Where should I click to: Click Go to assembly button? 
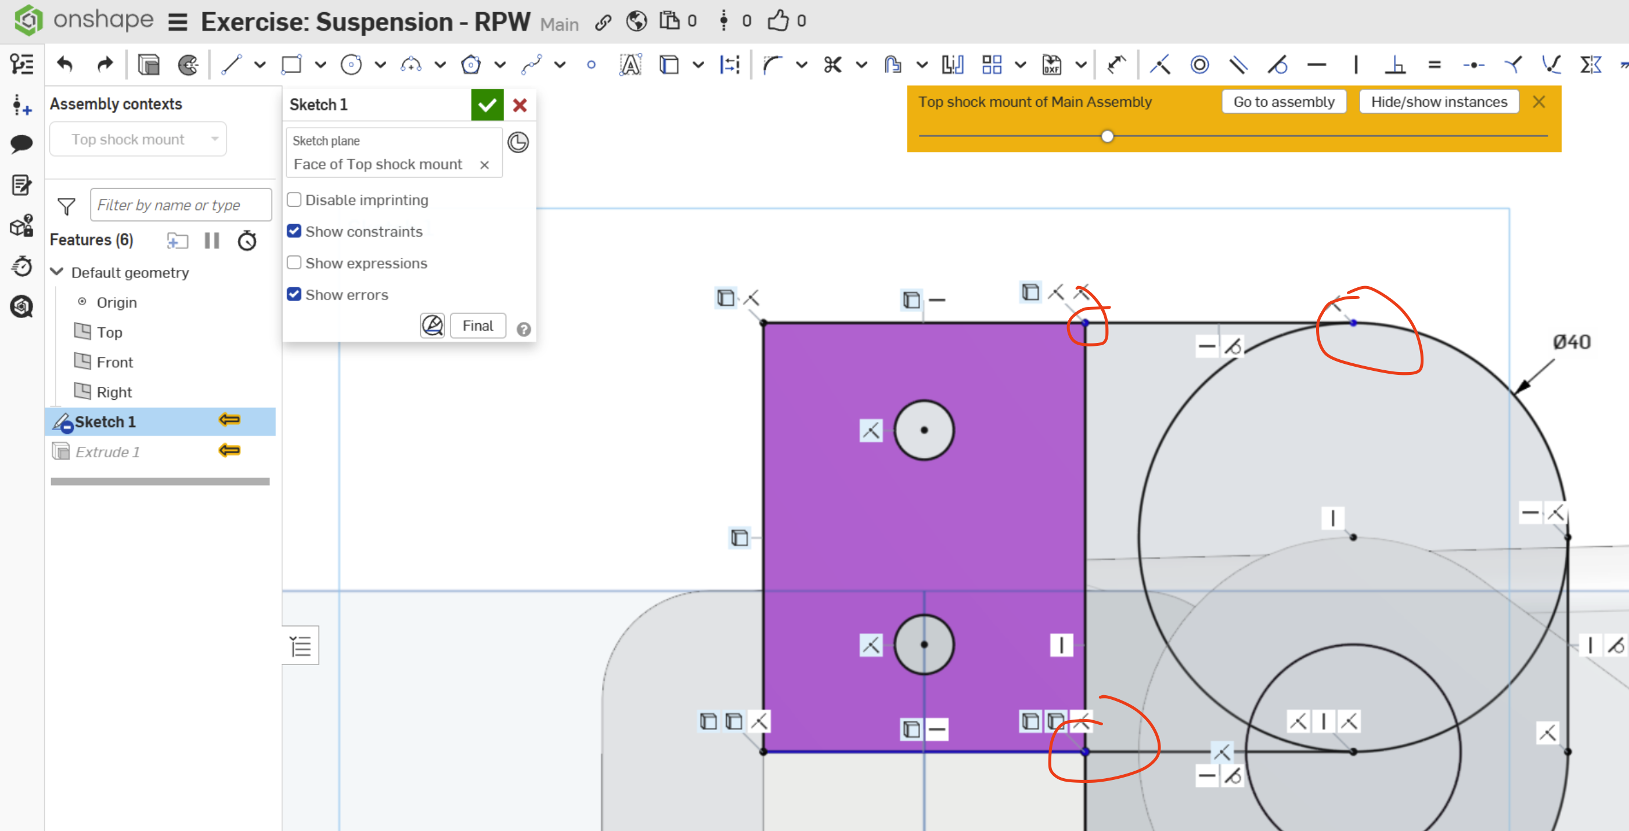pyautogui.click(x=1284, y=102)
